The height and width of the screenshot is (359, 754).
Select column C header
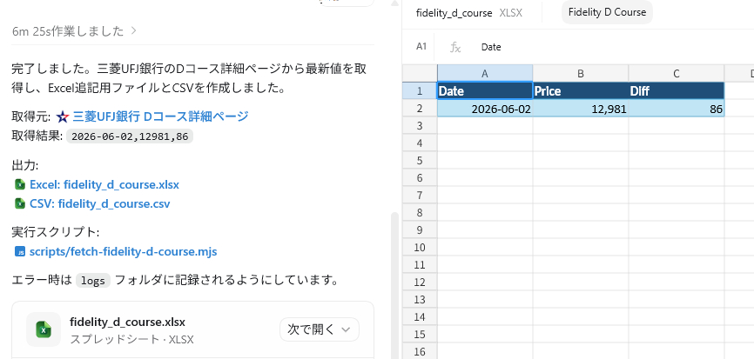[x=677, y=73]
